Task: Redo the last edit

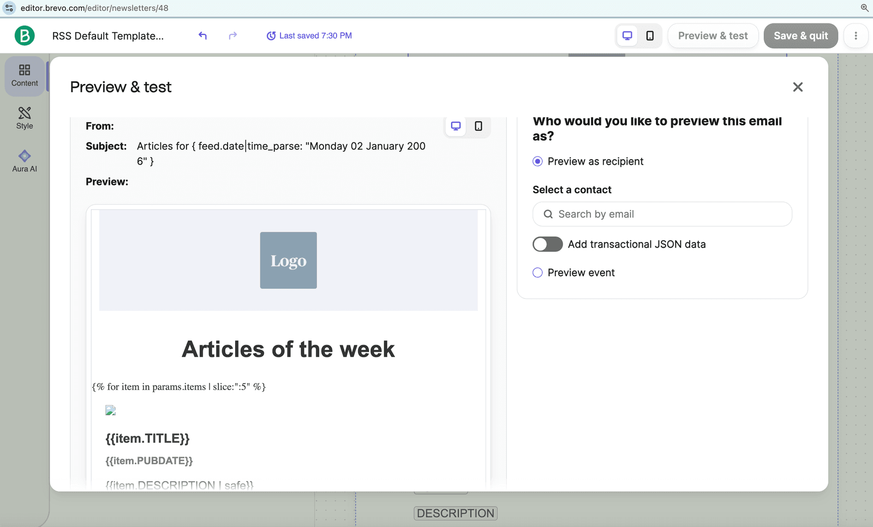Action: (233, 35)
